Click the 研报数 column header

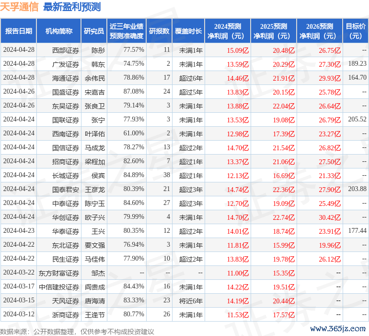pyautogui.click(x=159, y=31)
